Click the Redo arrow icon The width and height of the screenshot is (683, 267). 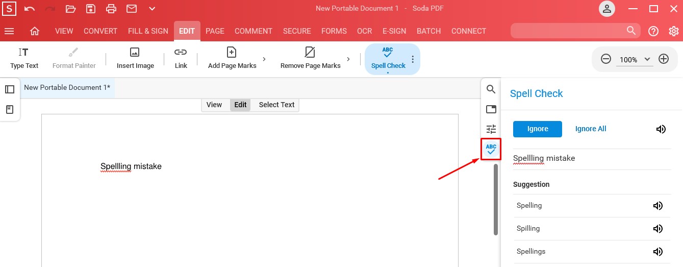pos(50,9)
